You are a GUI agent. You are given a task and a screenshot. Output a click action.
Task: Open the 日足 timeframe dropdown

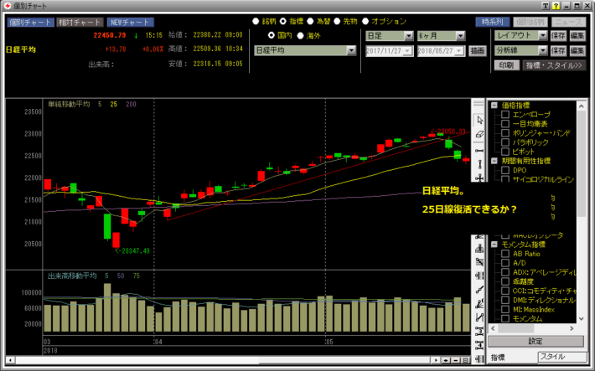pos(409,36)
